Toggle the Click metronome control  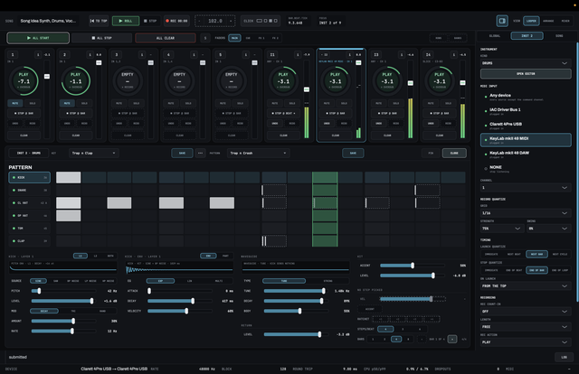point(260,21)
